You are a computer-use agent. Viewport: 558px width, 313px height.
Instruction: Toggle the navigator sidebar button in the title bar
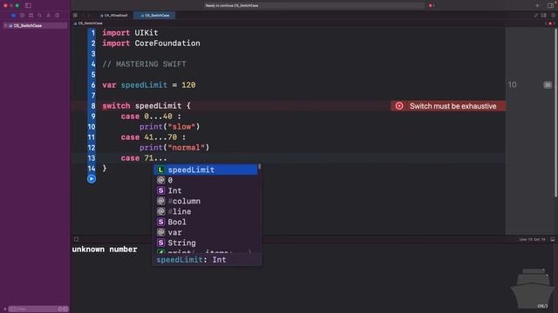coord(28,5)
